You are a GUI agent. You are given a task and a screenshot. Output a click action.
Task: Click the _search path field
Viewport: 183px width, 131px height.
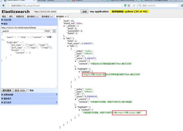(x=23, y=31)
